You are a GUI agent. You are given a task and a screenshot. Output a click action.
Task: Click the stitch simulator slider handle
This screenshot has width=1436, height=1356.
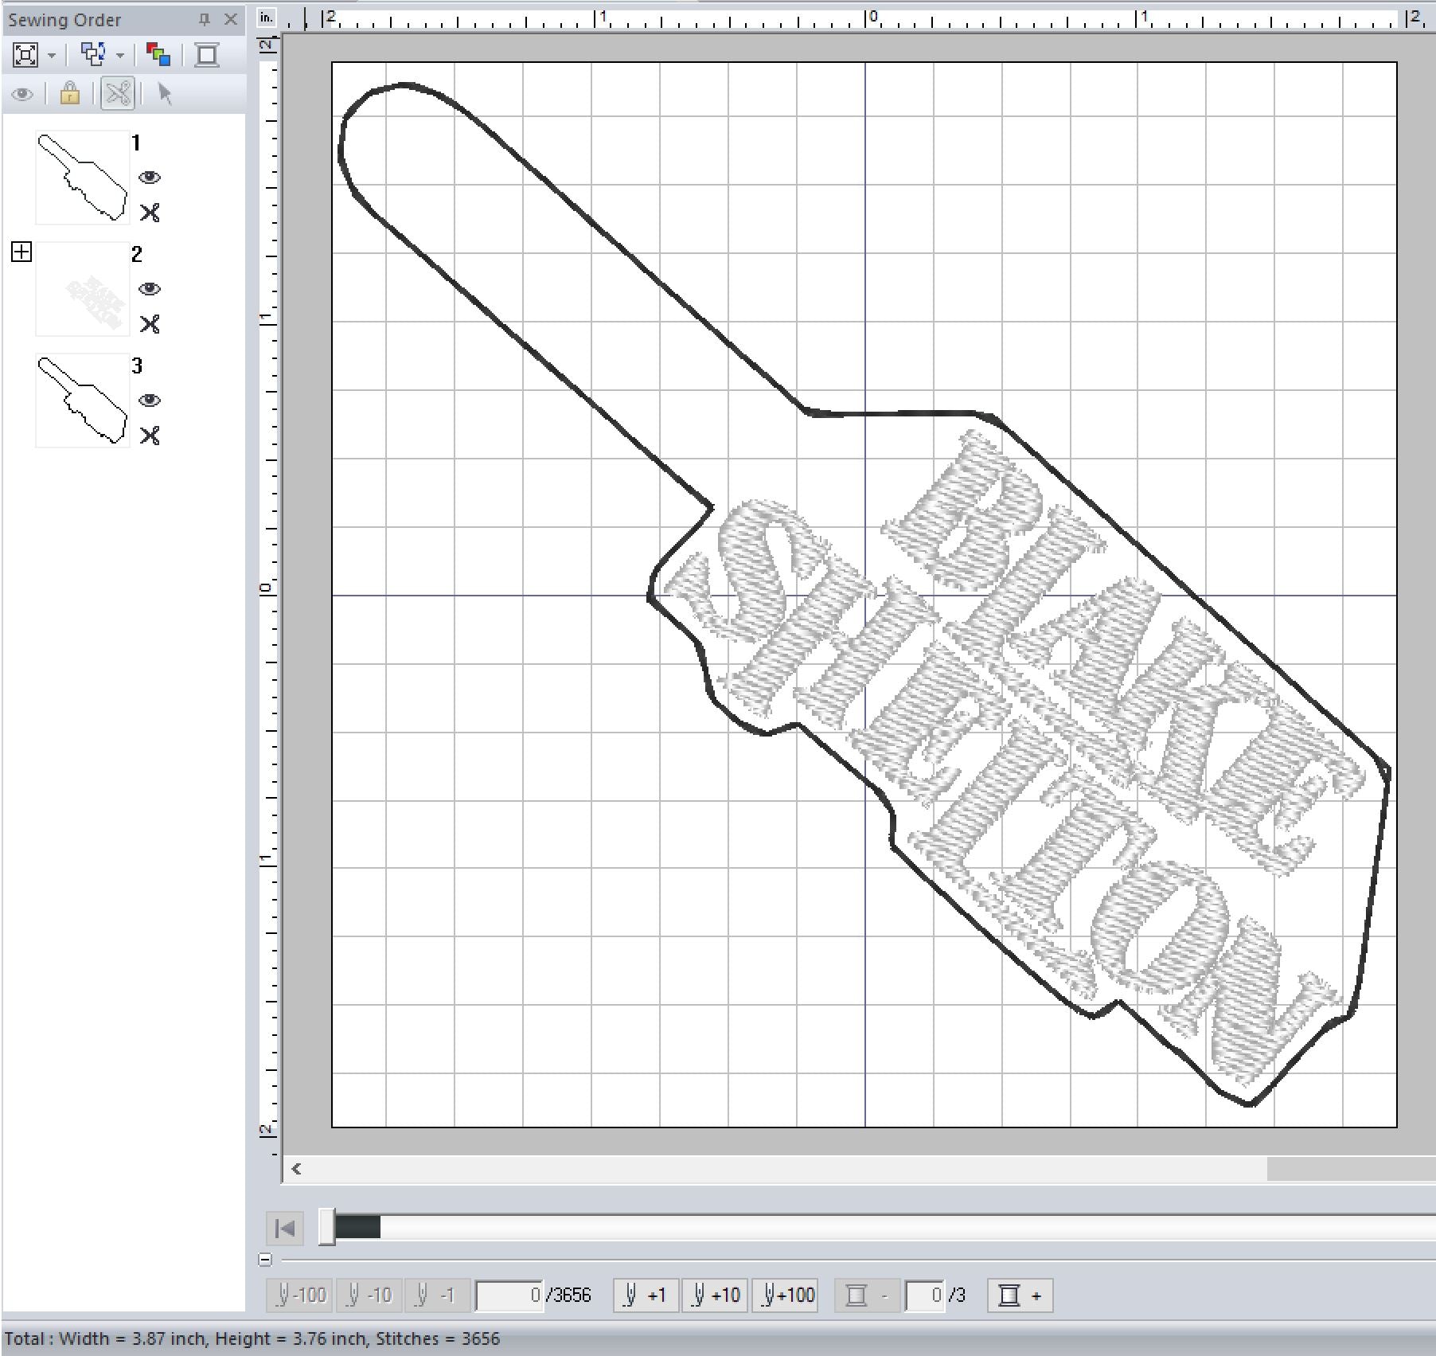coord(327,1227)
